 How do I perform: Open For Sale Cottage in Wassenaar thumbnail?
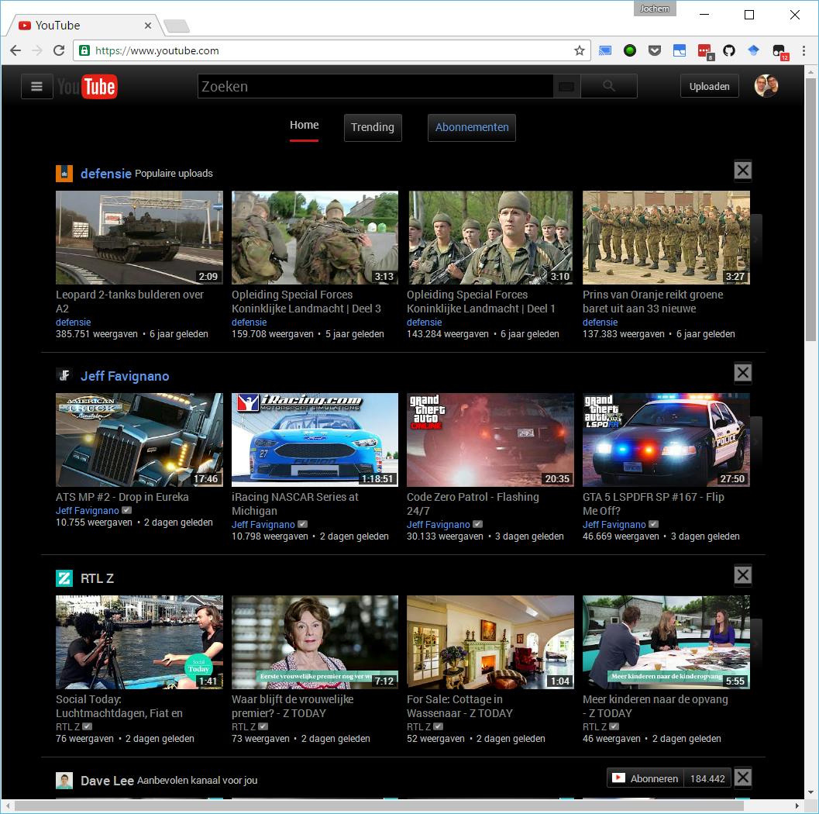point(490,642)
